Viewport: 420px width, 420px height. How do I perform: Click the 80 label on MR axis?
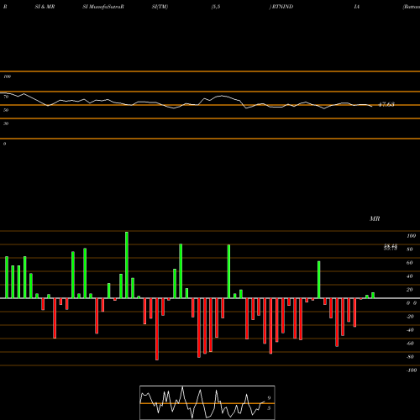409,249
